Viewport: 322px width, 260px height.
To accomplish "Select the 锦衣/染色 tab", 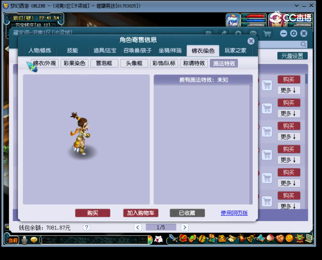I will [203, 51].
